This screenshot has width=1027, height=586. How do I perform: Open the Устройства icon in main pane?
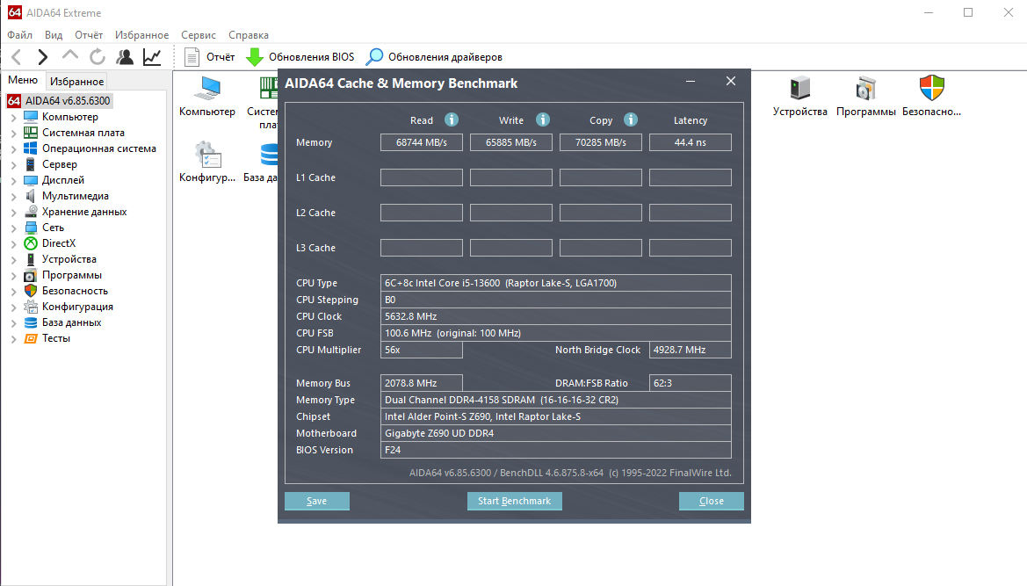799,97
